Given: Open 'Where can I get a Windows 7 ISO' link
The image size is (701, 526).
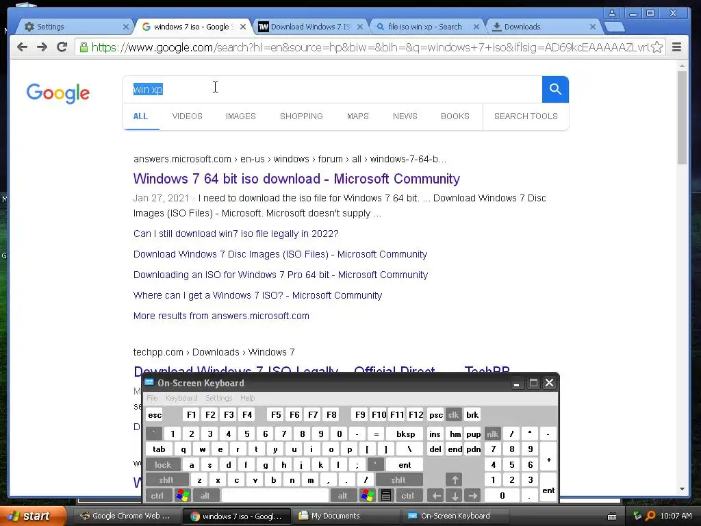Looking at the screenshot, I should 257,295.
